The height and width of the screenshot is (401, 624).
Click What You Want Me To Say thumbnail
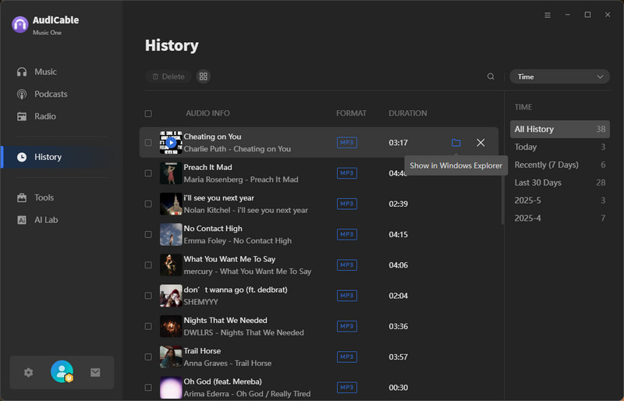[171, 265]
